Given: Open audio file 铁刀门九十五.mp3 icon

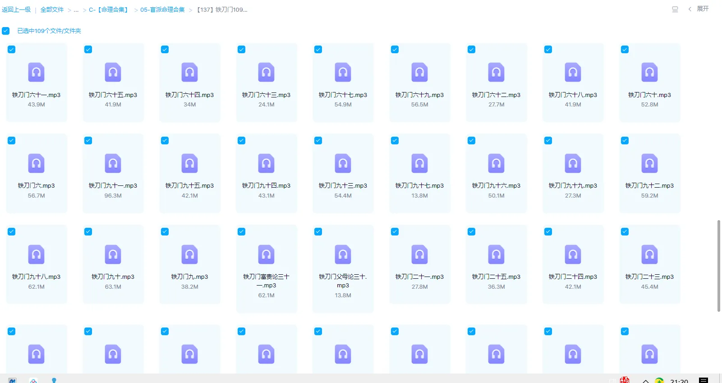Looking at the screenshot, I should tap(190, 163).
